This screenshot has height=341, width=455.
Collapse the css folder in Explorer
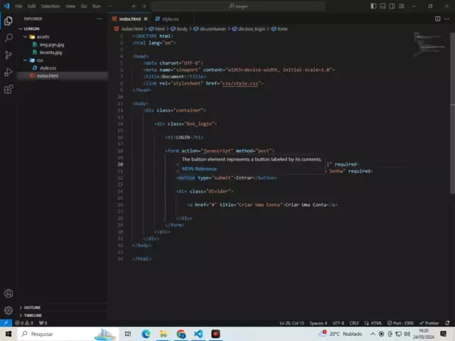(x=39, y=60)
